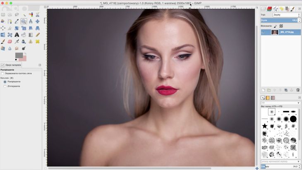The image size is (302, 170).
Task: Swap foreground and background colors
Action: tap(25, 54)
